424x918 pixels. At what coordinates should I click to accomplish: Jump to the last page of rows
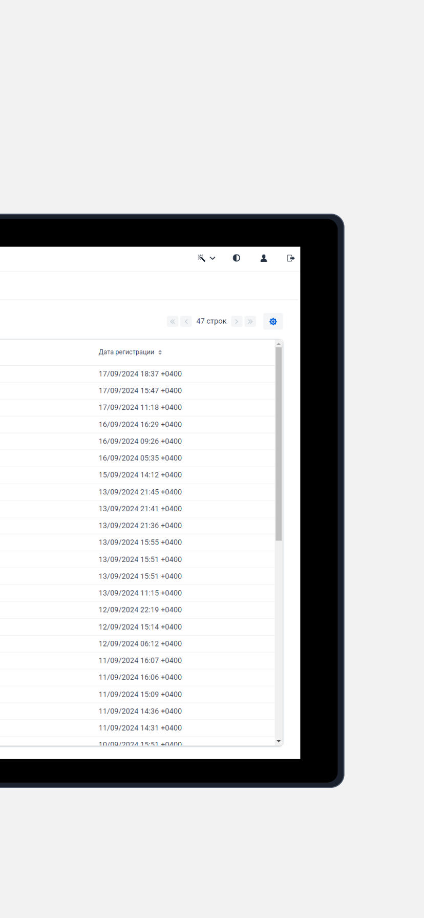(250, 321)
